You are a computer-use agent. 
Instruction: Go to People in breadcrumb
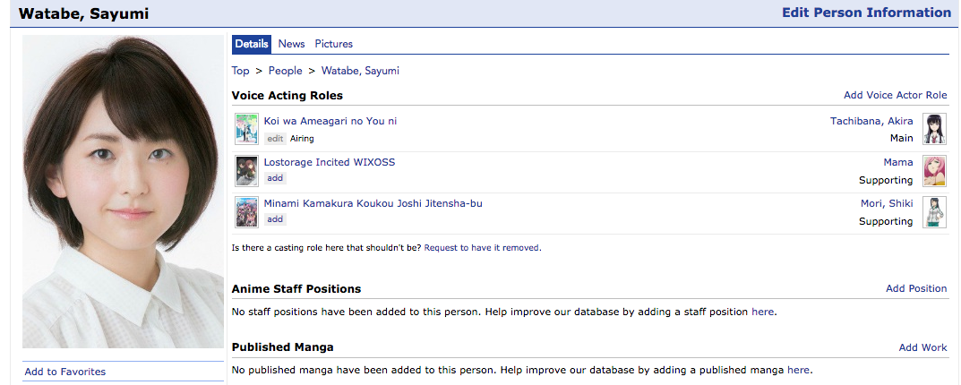[x=285, y=71]
